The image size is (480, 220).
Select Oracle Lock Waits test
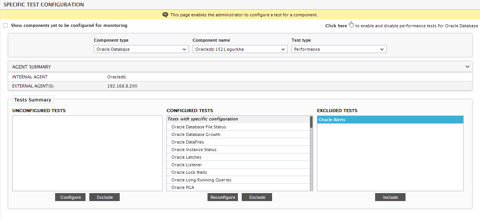238,172
